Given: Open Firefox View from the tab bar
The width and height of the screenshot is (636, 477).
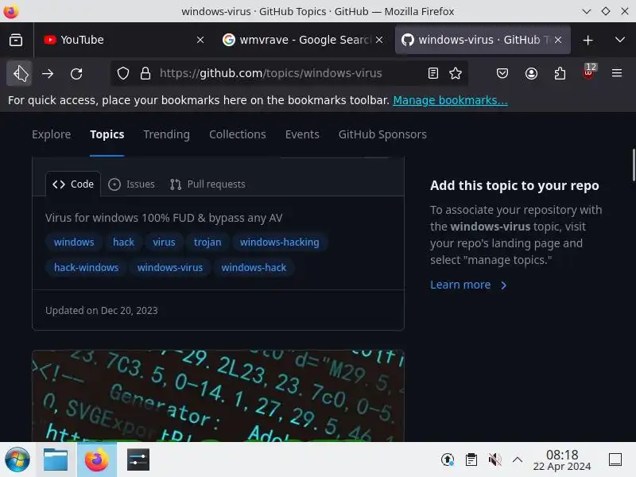Looking at the screenshot, I should click(x=16, y=40).
